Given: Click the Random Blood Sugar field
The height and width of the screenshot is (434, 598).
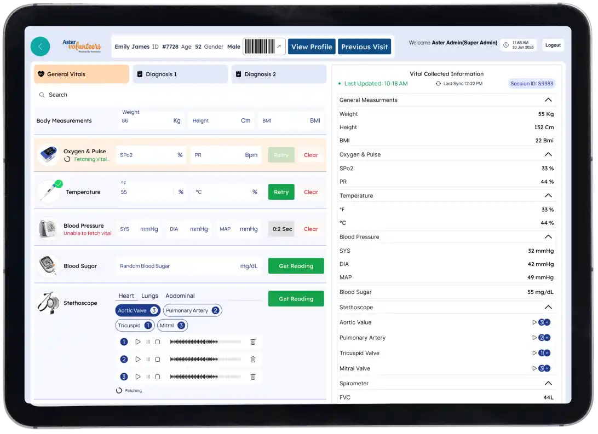Looking at the screenshot, I should (188, 266).
